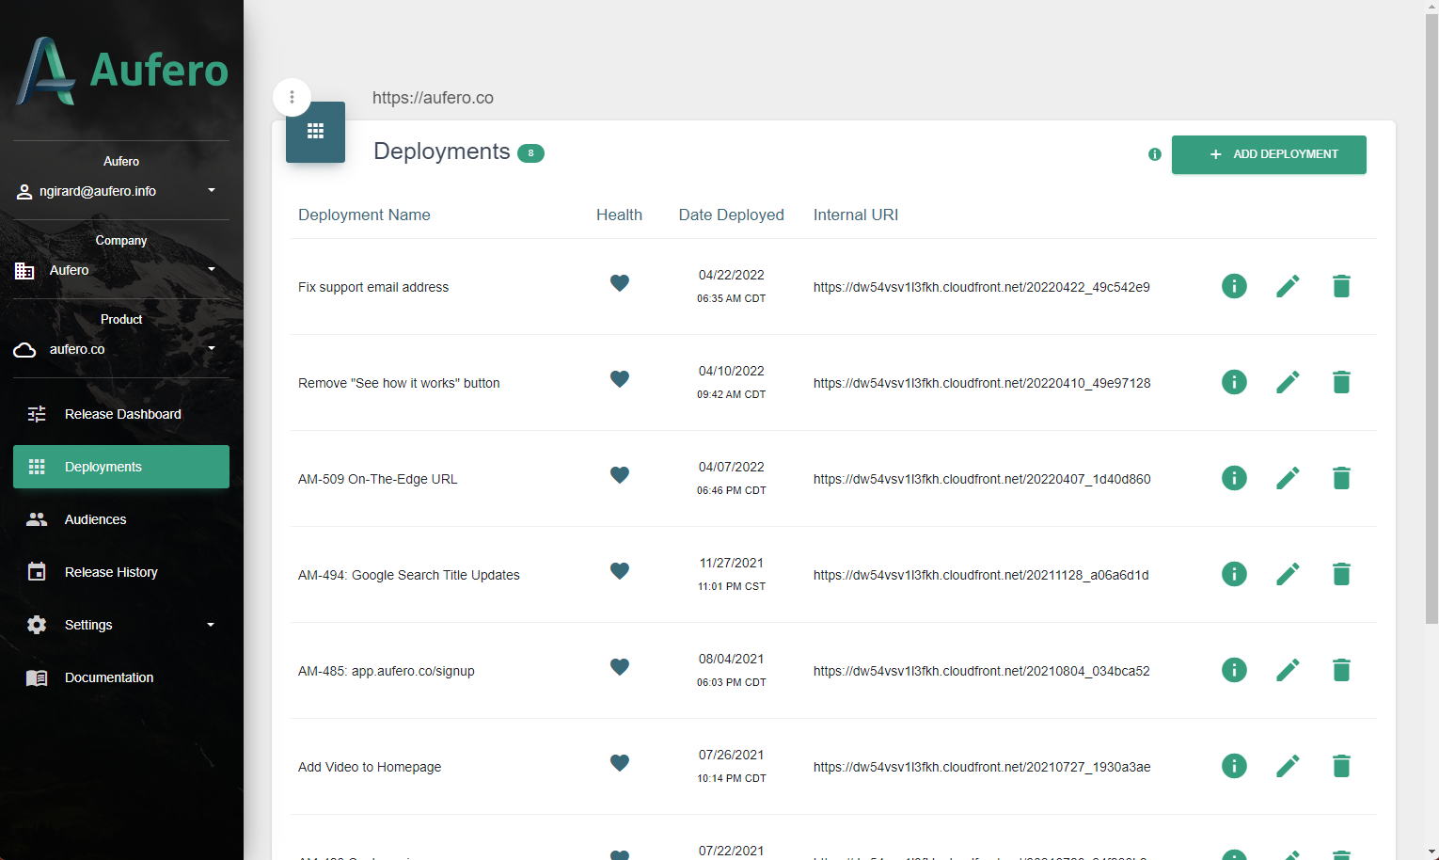Click the vertical page scrollbar

pos(1431,320)
